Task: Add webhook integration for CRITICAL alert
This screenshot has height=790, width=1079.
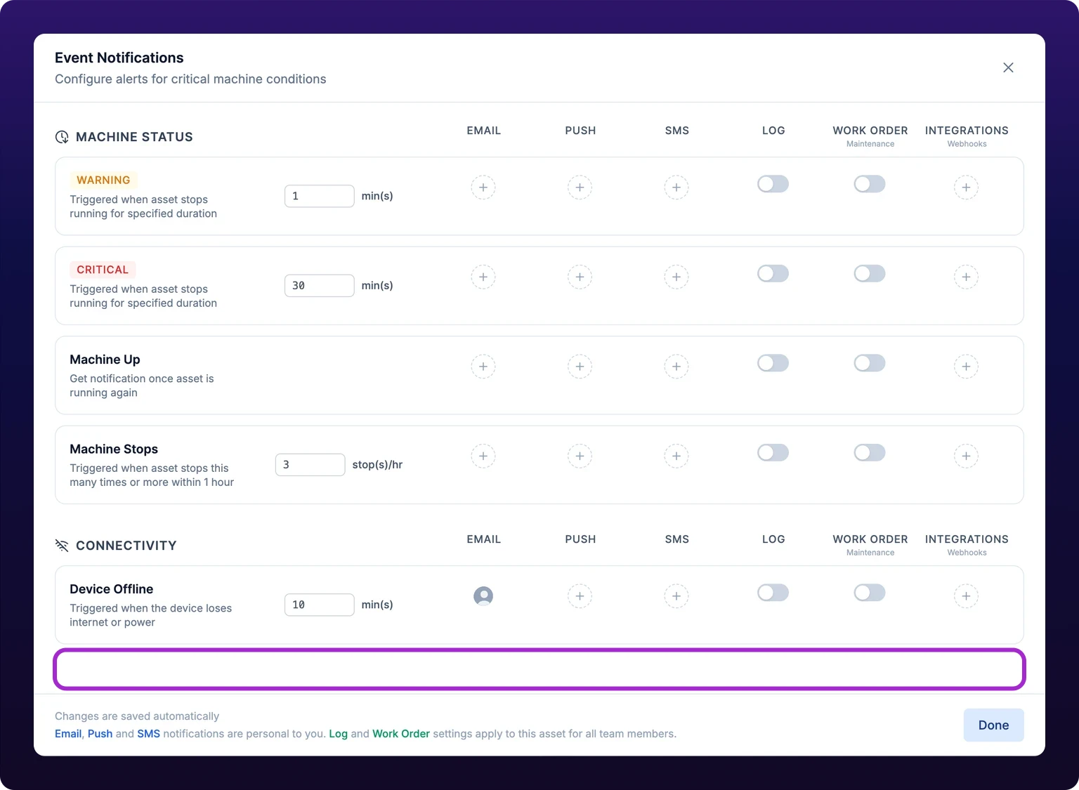Action: 966,277
